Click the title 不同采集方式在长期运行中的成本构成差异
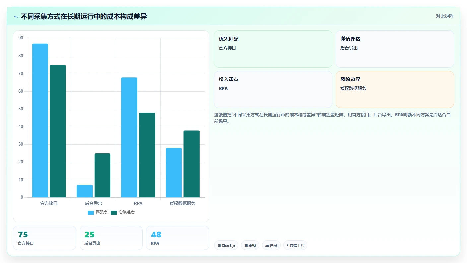 point(84,17)
